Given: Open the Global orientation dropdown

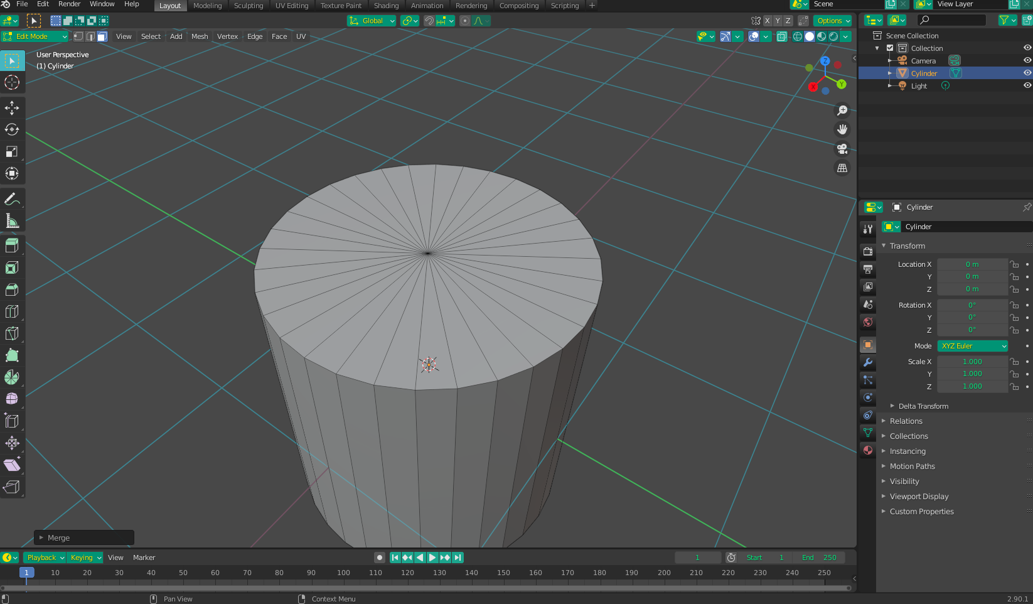Looking at the screenshot, I should pos(372,21).
